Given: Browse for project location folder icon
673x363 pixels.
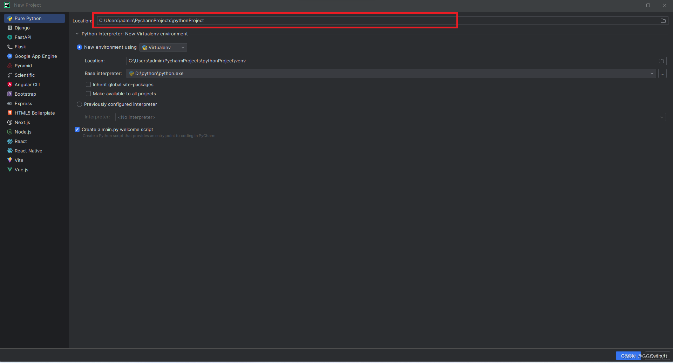Looking at the screenshot, I should 663,21.
